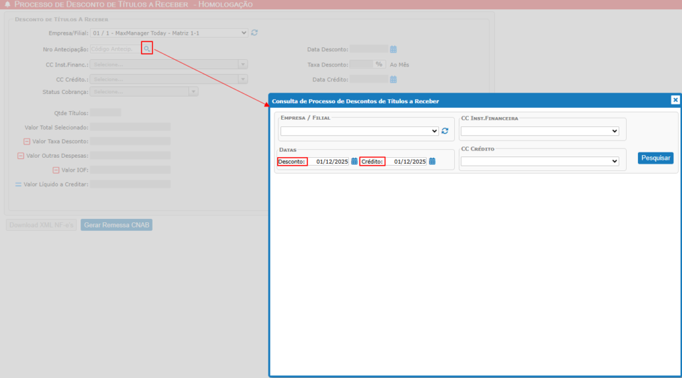Close the Consulta de Processo dialog

coord(675,100)
